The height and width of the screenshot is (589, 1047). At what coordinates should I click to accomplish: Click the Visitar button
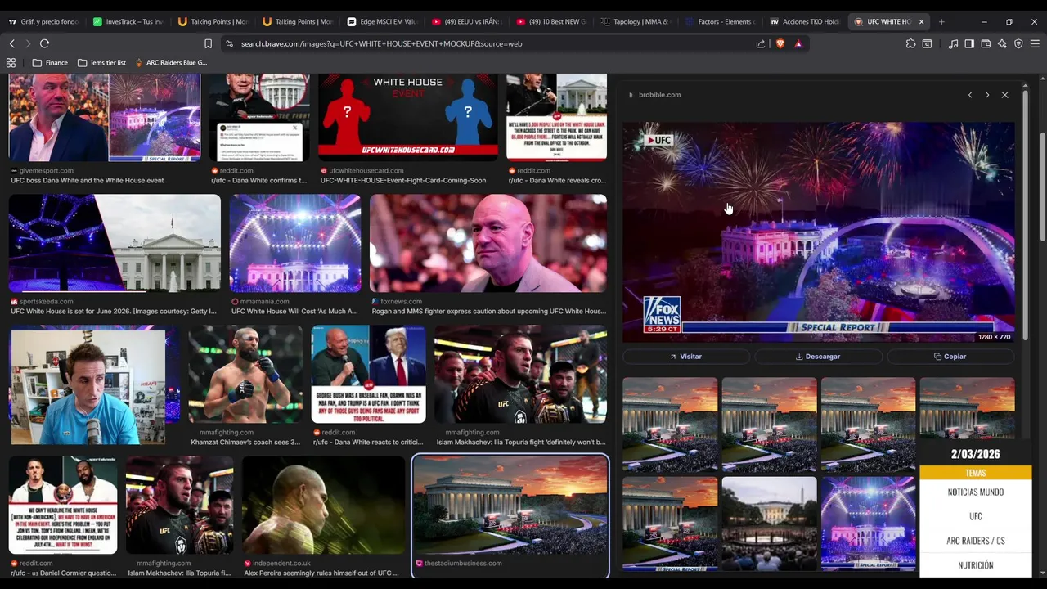click(x=685, y=357)
